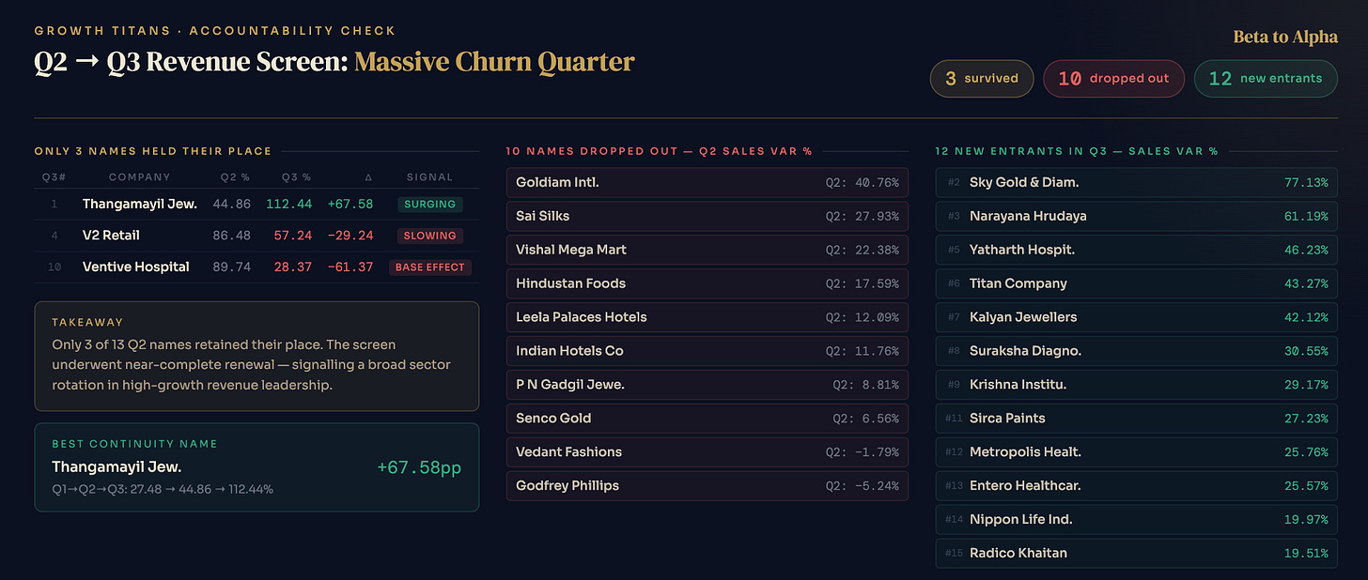Click the SIGNAL column header

(430, 176)
